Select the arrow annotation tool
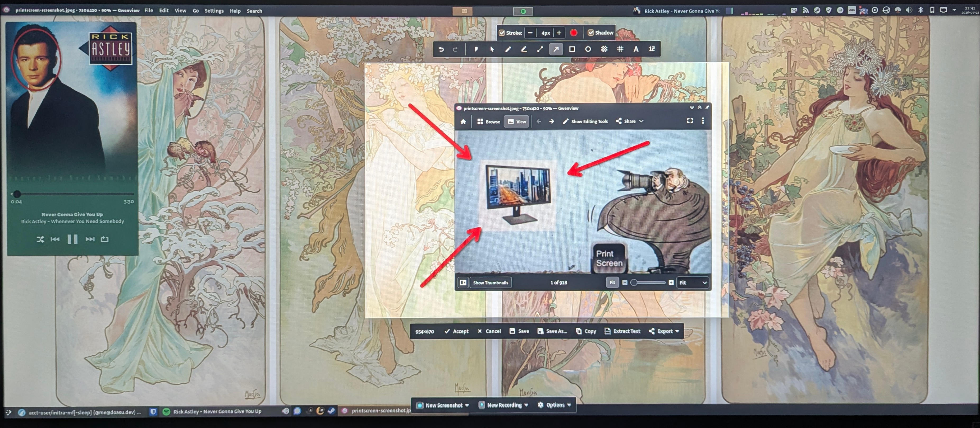Screen dimensions: 980x428 (x=556, y=49)
